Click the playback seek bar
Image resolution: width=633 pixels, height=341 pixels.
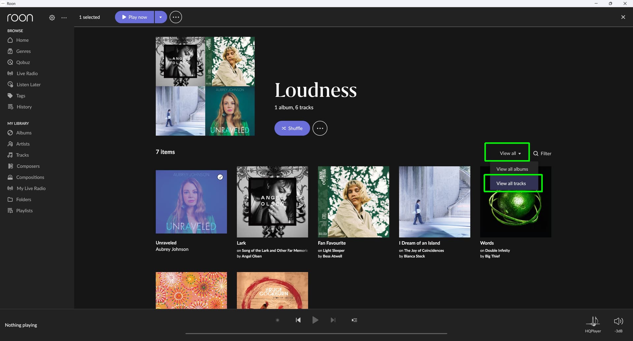pos(316,333)
